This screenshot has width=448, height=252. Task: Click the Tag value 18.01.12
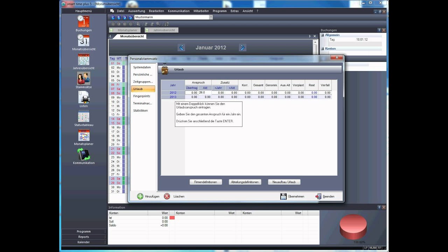pyautogui.click(x=362, y=40)
